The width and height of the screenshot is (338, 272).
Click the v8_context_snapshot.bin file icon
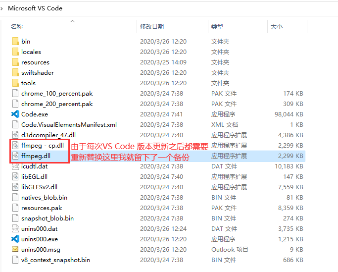(x=15, y=260)
